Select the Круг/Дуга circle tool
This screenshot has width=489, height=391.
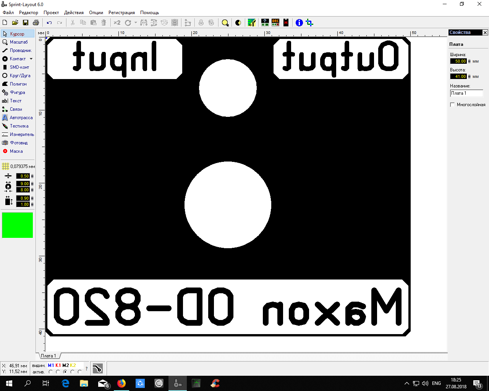(x=18, y=76)
